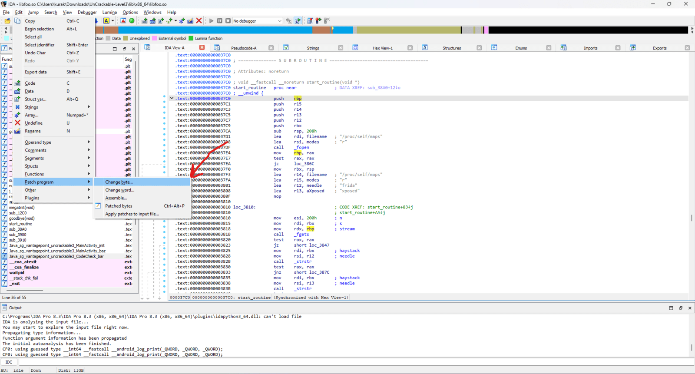
Task: Open the Exports tab
Action: point(659,48)
